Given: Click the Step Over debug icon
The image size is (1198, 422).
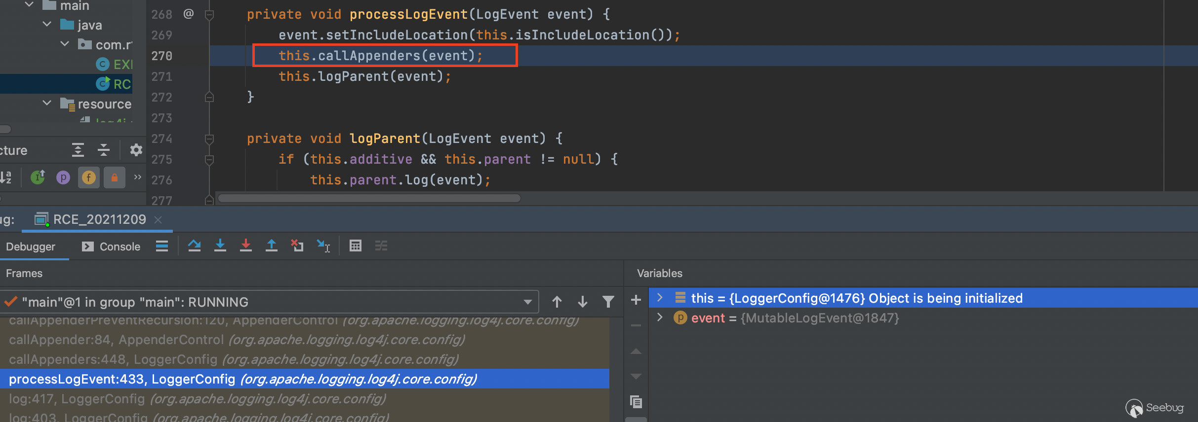Looking at the screenshot, I should pos(194,246).
